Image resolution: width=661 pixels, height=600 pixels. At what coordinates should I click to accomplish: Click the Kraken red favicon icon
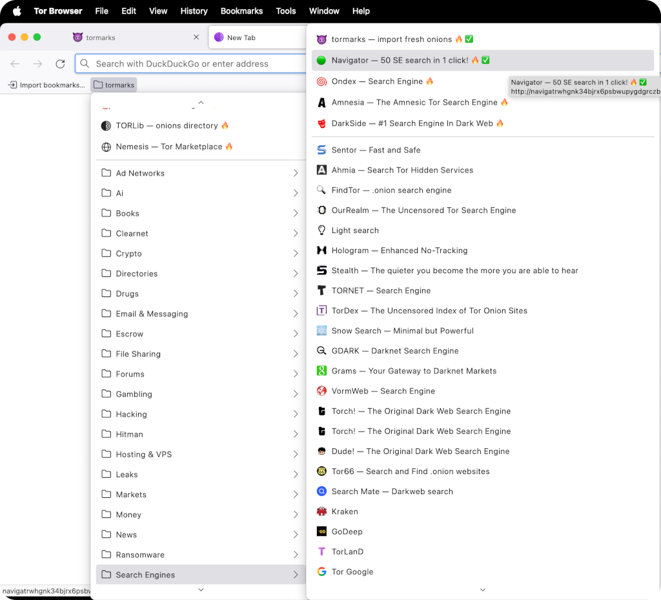pyautogui.click(x=321, y=512)
